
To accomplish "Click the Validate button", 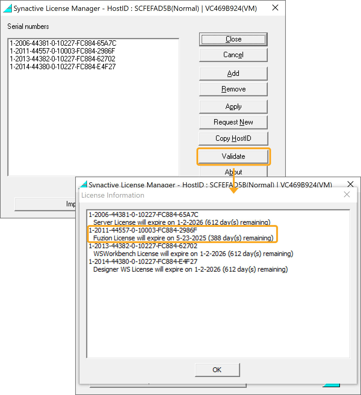I will [233, 156].
